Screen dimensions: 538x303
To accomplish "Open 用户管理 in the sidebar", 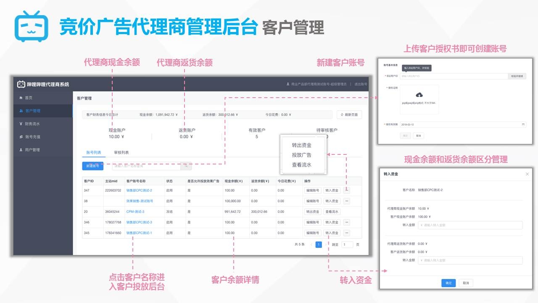I will tap(32, 150).
